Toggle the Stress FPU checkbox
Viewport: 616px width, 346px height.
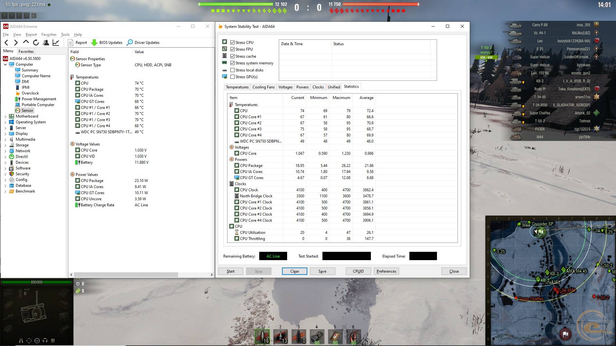tap(233, 49)
